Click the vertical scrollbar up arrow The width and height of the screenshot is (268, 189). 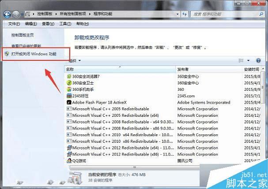[x=263, y=69]
